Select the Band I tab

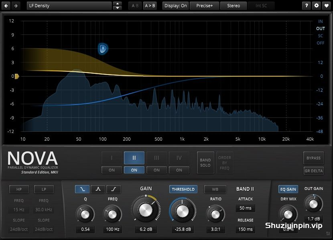click(x=112, y=158)
